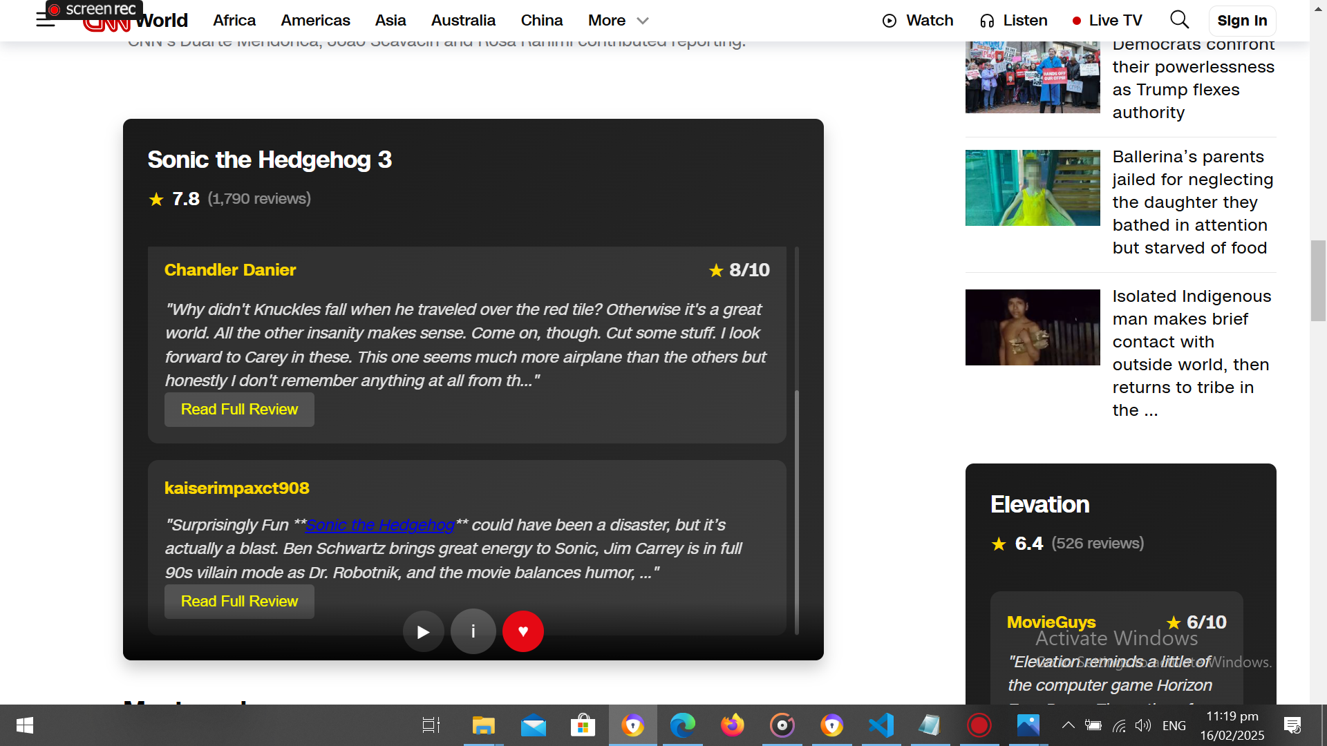Image resolution: width=1327 pixels, height=746 pixels.
Task: Click the Listen headphones icon
Action: (x=987, y=21)
